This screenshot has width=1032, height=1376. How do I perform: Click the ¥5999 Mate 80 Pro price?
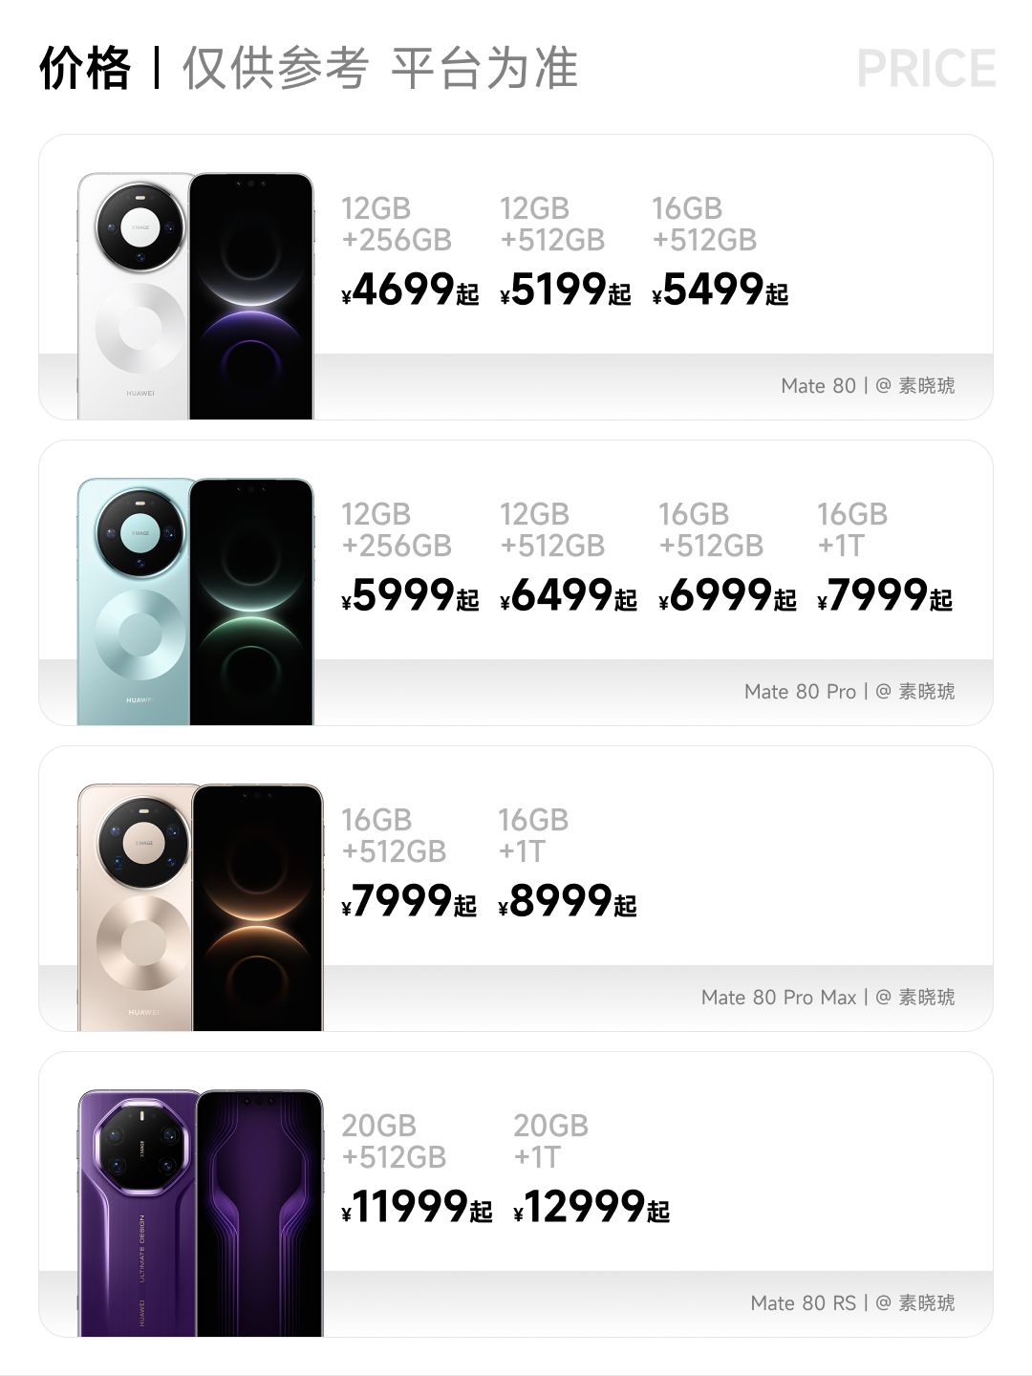point(410,595)
